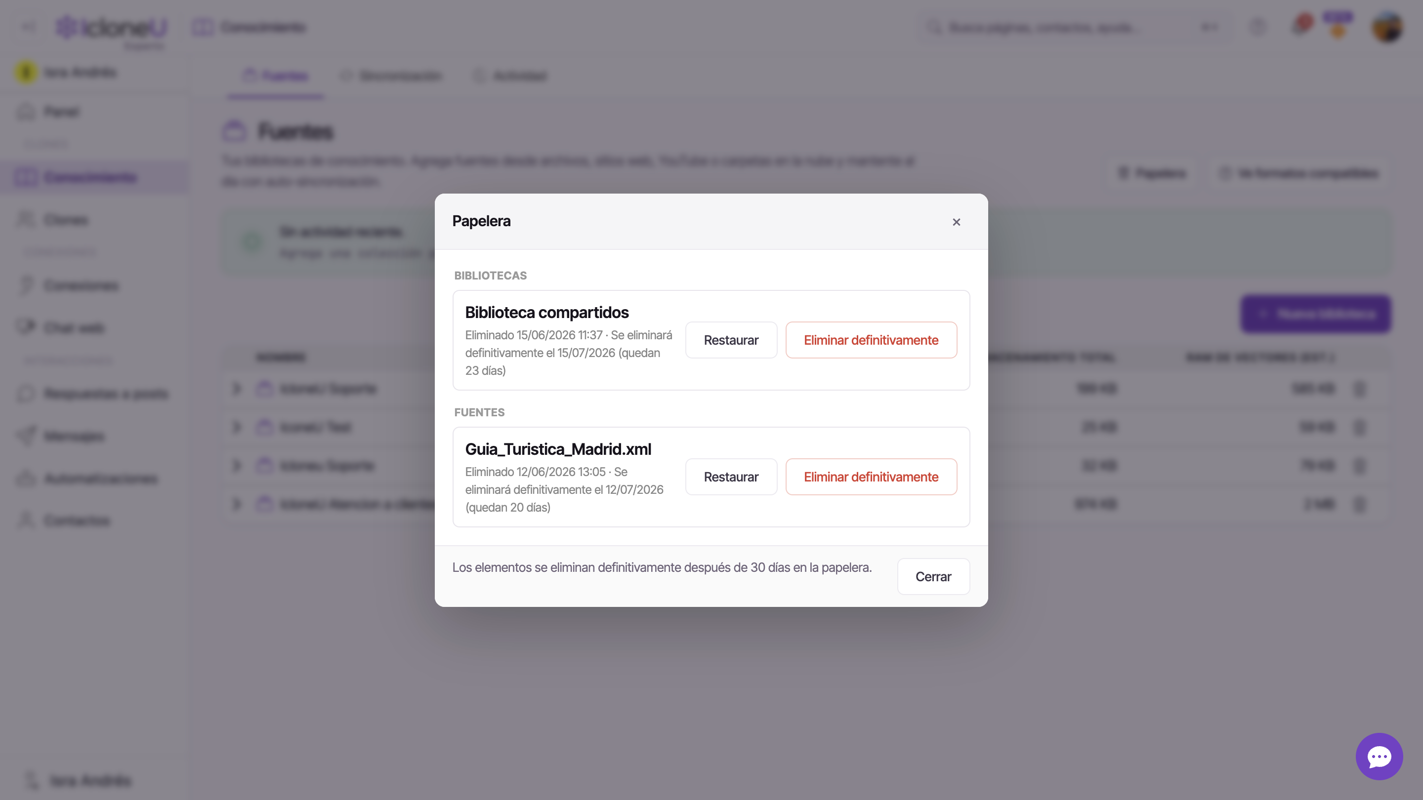1423x800 pixels.
Task: Click the idoneU logo
Action: click(112, 27)
